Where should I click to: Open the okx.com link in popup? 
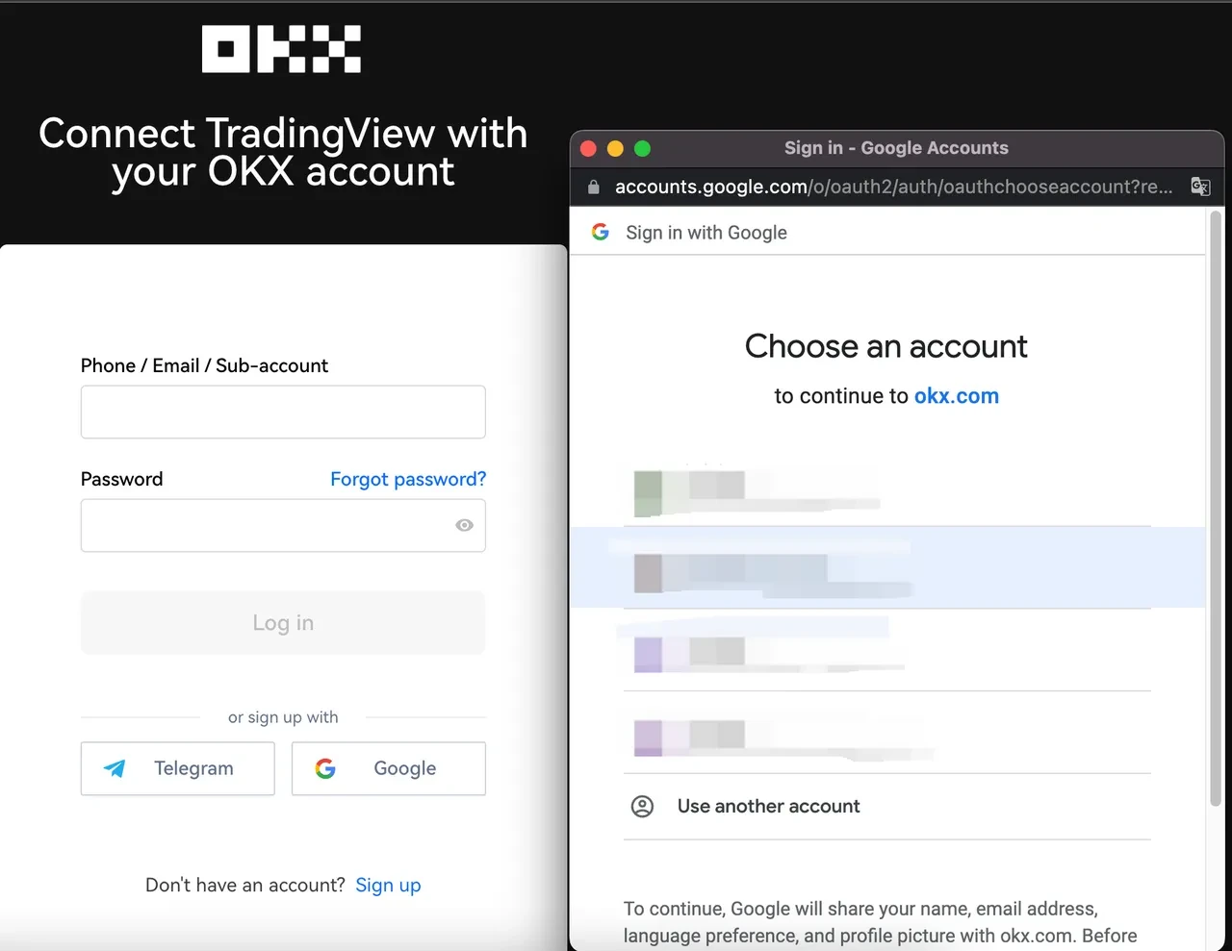[957, 396]
